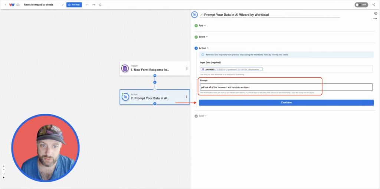Edit the step title 'Prompt Your Data in AI Wizard'
This screenshot has height=189, width=380.
(236, 15)
